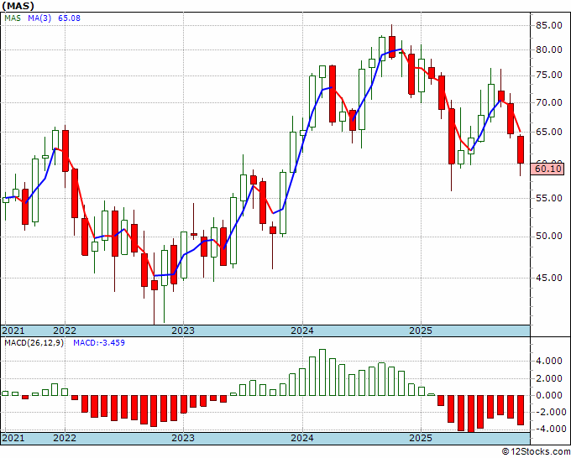Click 2023 on the MACD timeline
Viewport: 571px width, 458px height.
[x=183, y=438]
